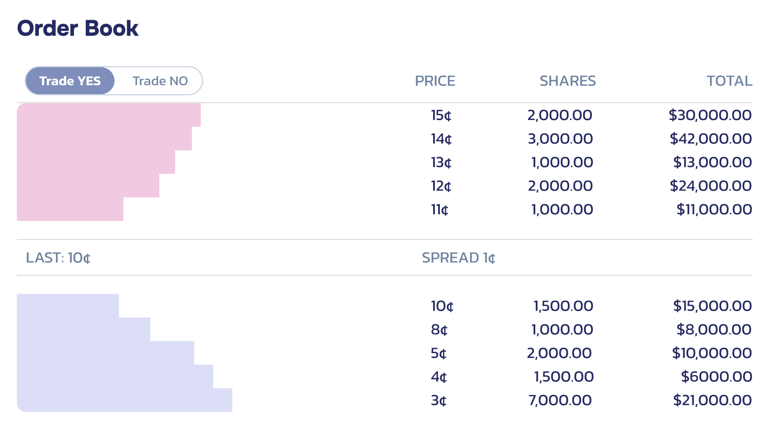Click the LAST: 10¢ label
This screenshot has height=424, width=769.
(x=58, y=258)
